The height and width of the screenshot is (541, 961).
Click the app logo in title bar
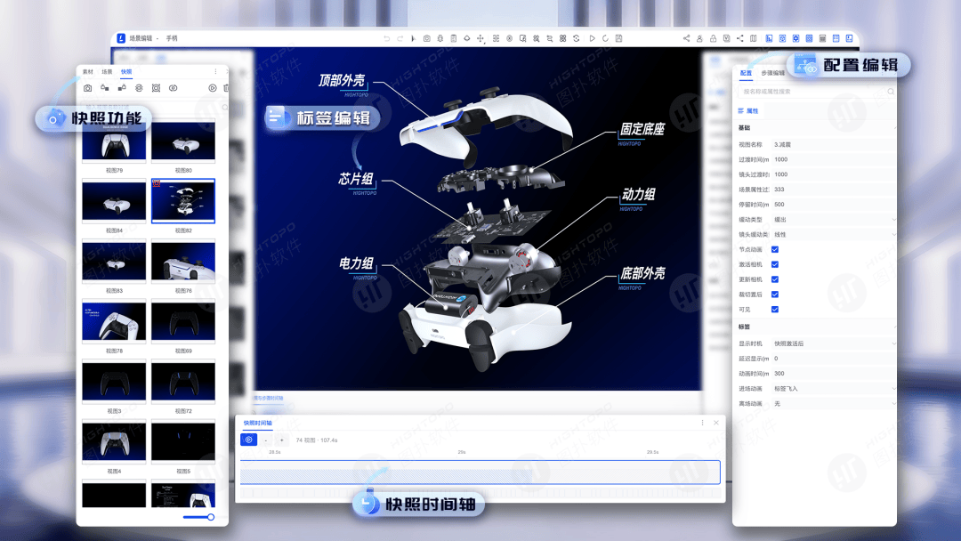click(x=121, y=38)
